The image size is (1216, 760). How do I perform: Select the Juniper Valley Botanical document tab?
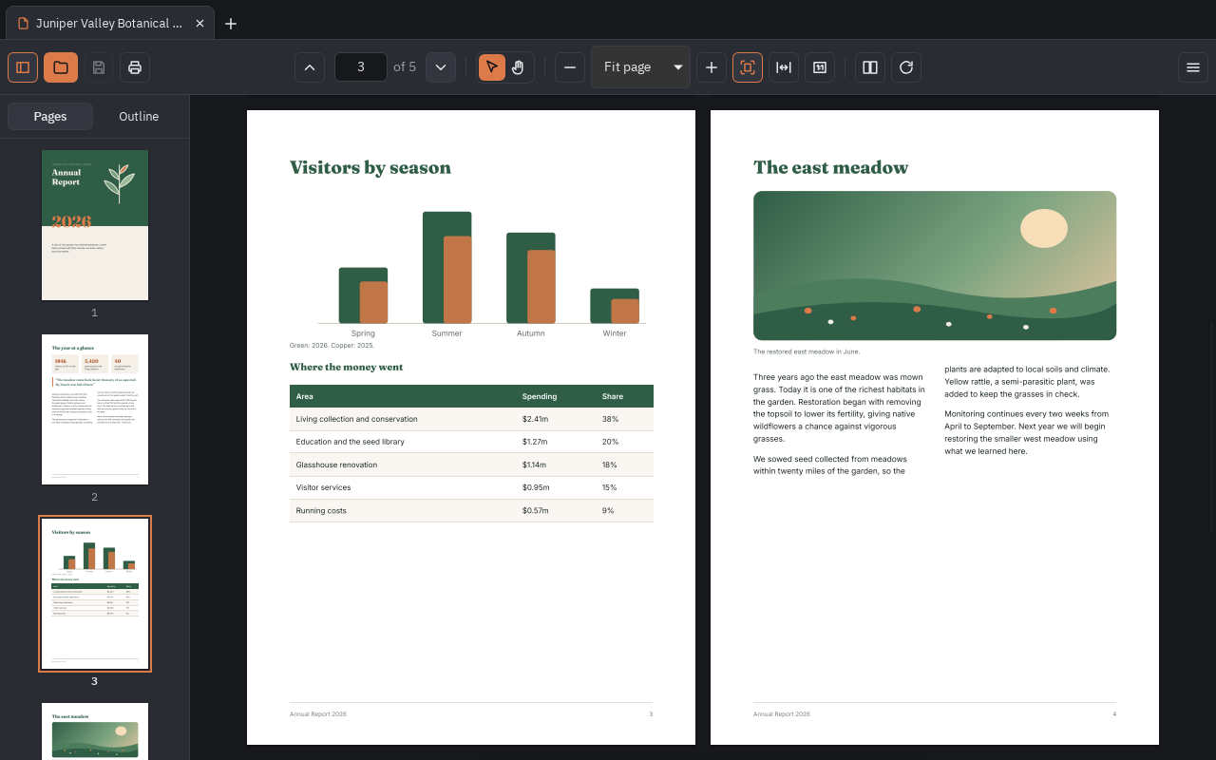[109, 23]
